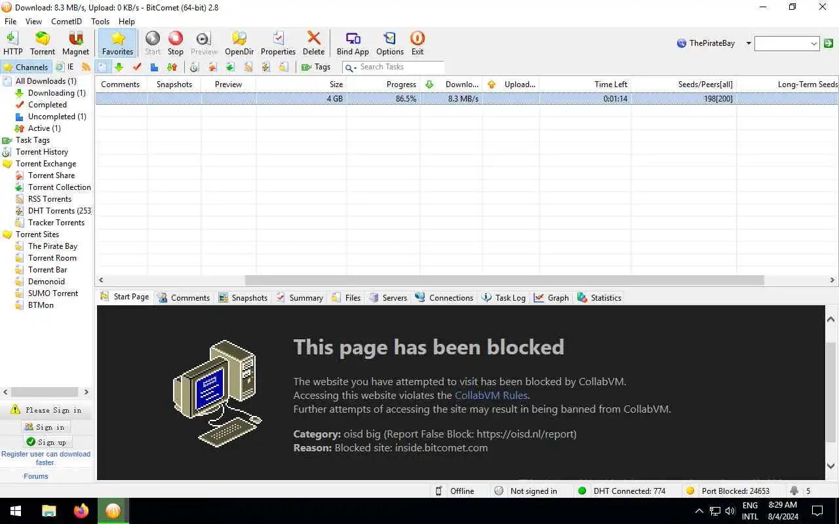
Task: Select Downloading (1) in sidebar tree
Action: (57, 93)
